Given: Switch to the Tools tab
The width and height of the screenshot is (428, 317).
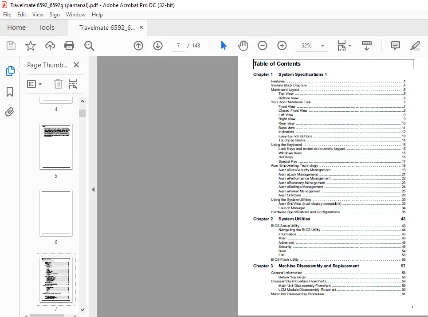Looking at the screenshot, I should pyautogui.click(x=47, y=27).
